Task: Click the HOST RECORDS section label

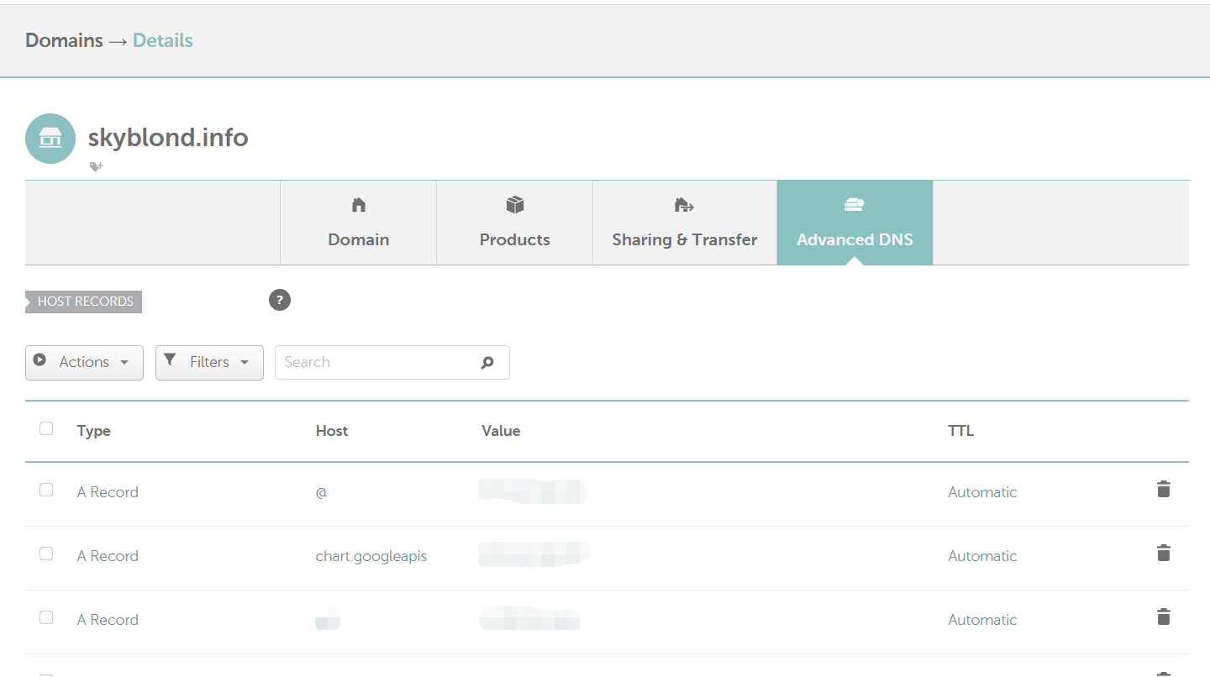Action: coord(84,302)
